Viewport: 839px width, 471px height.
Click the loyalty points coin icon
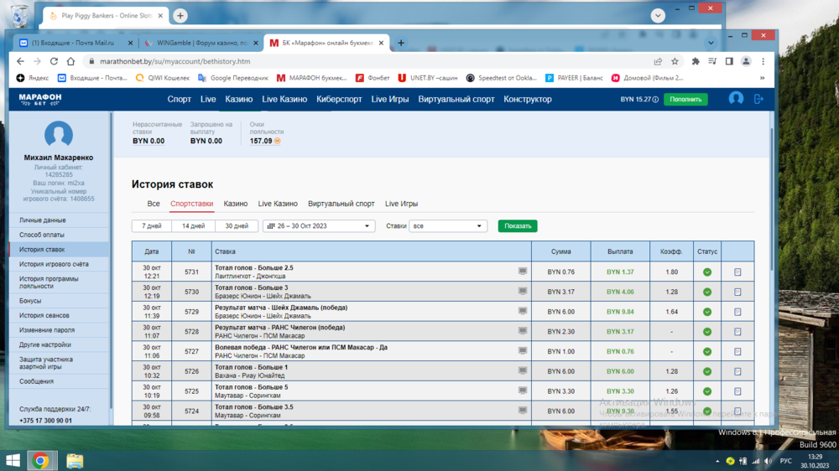(x=278, y=141)
